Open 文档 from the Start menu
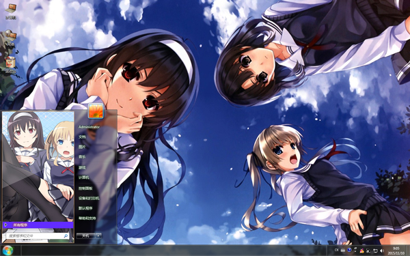410x256 pixels. pos(82,137)
